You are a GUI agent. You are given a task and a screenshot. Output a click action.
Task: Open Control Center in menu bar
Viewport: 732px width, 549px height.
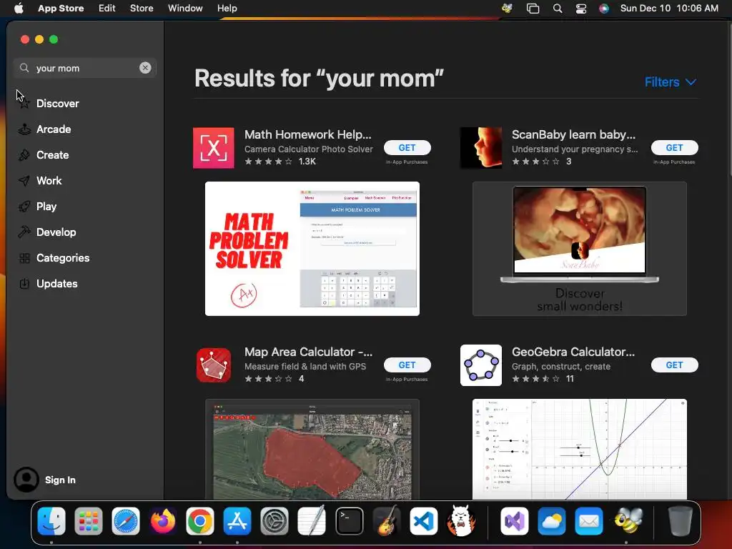pyautogui.click(x=581, y=9)
